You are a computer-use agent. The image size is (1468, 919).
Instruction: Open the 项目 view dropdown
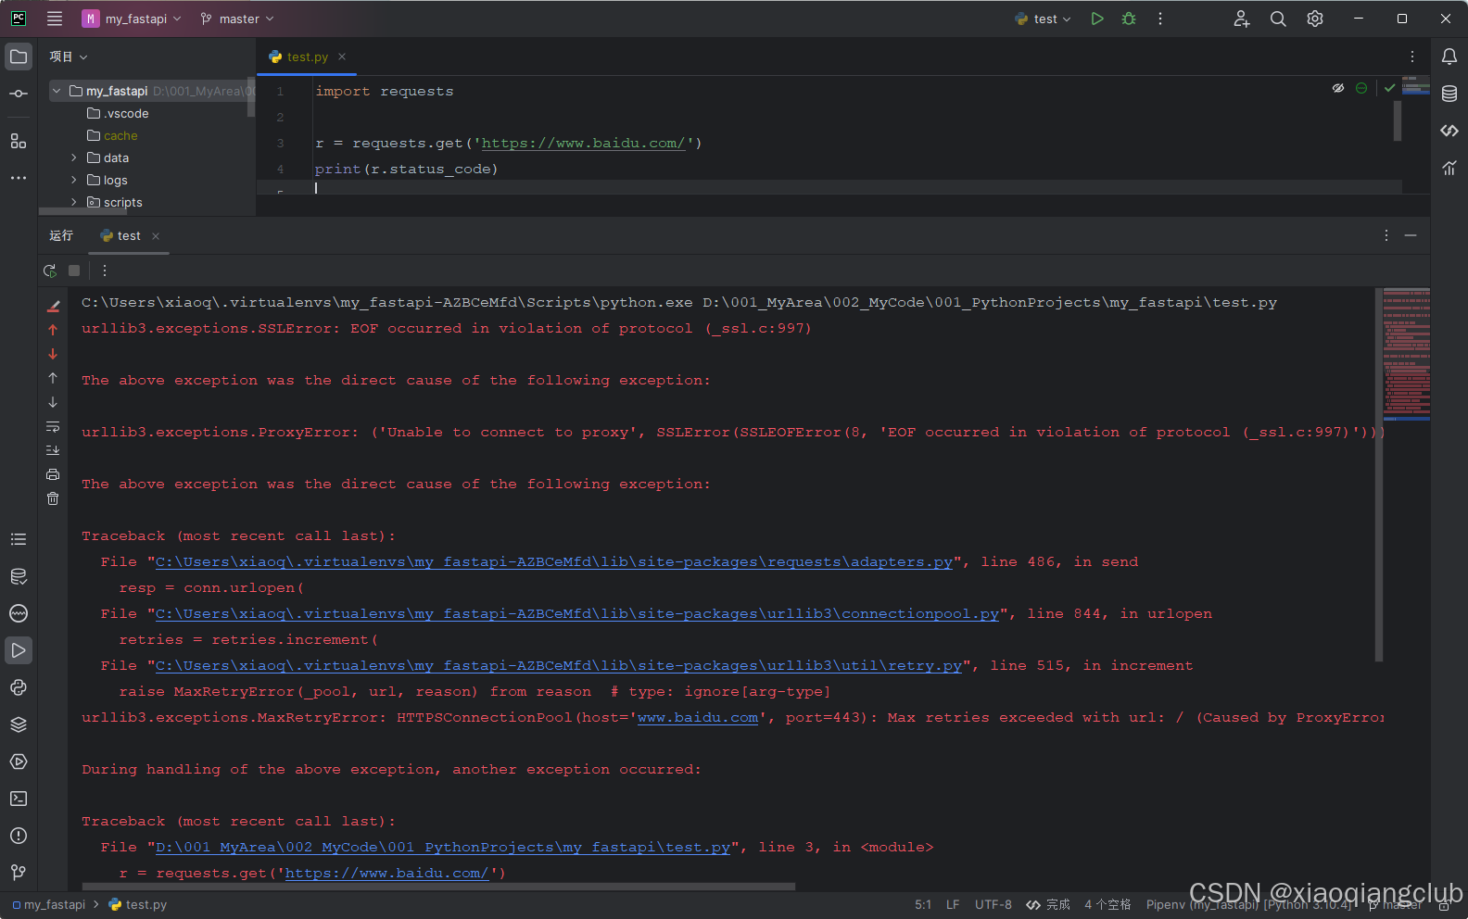tap(68, 57)
